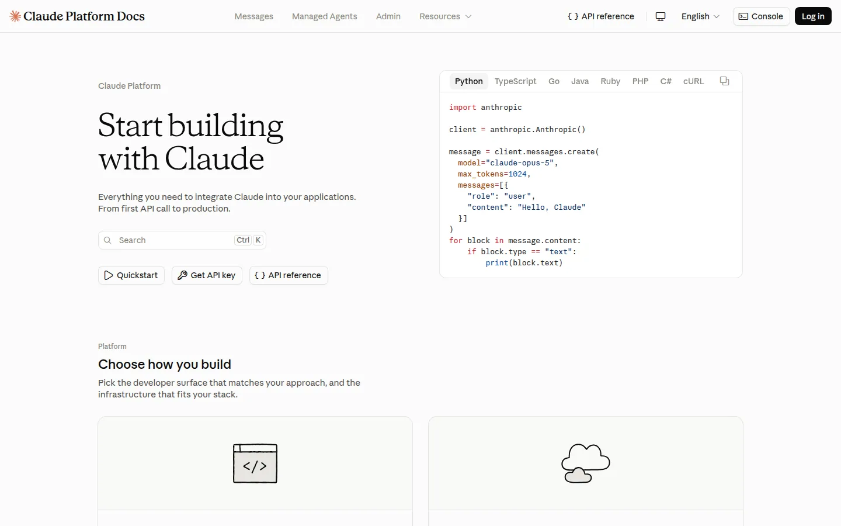The image size is (841, 526).
Task: Switch to the TypeScript code tab
Action: click(x=515, y=81)
